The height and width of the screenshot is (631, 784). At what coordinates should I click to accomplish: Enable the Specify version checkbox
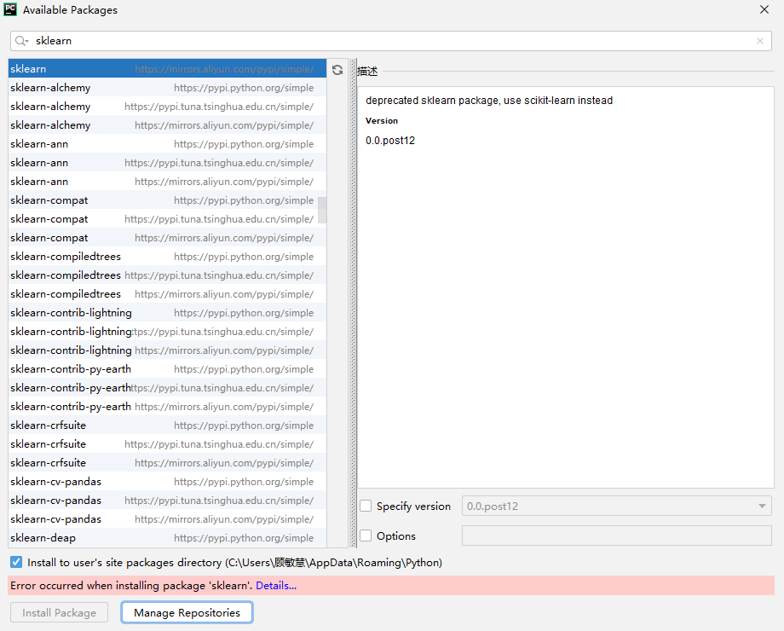tap(366, 506)
